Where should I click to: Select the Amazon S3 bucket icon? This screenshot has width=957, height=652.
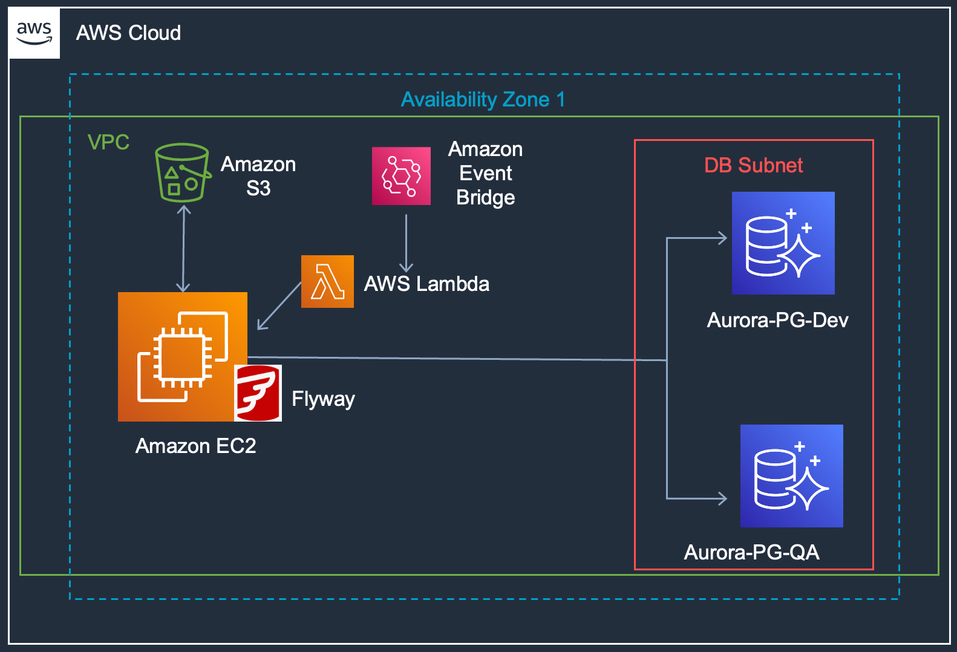click(183, 172)
